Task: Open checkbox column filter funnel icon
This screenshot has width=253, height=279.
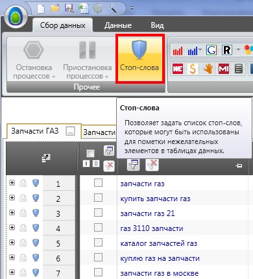Action: tap(109, 151)
